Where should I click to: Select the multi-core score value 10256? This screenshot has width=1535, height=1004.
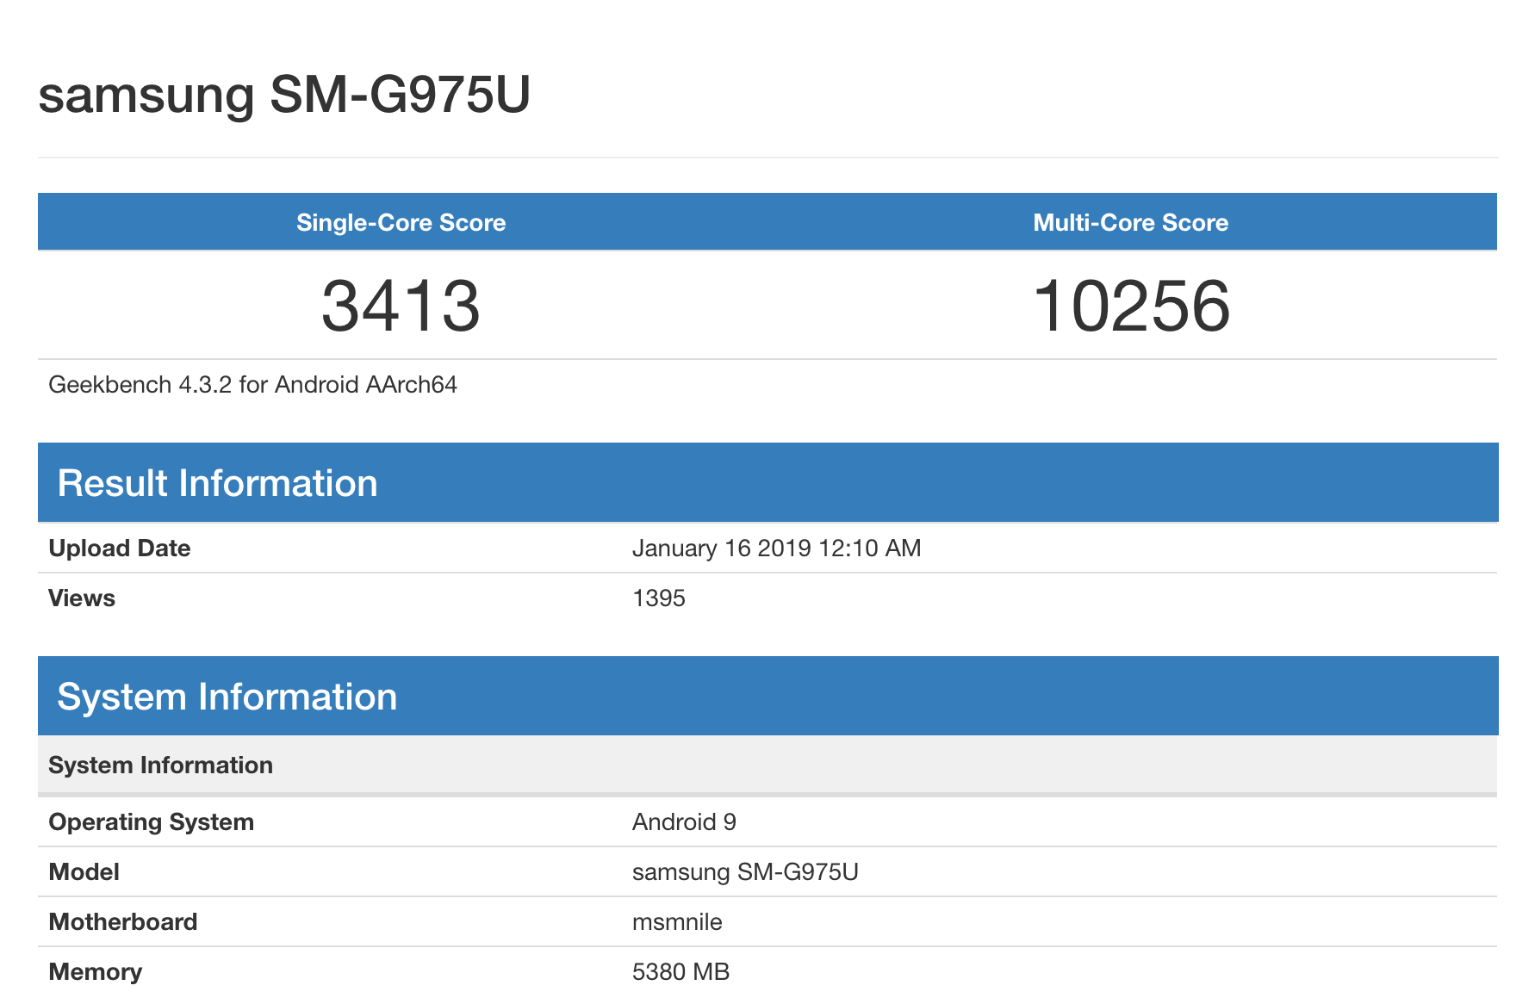(1130, 307)
